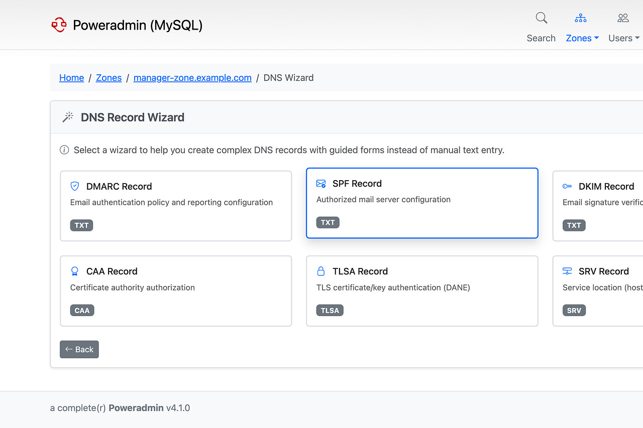Click the Users people icon

(623, 18)
